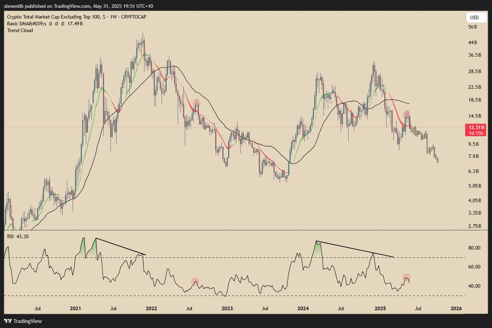Click the 44B price axis label

tap(472, 43)
